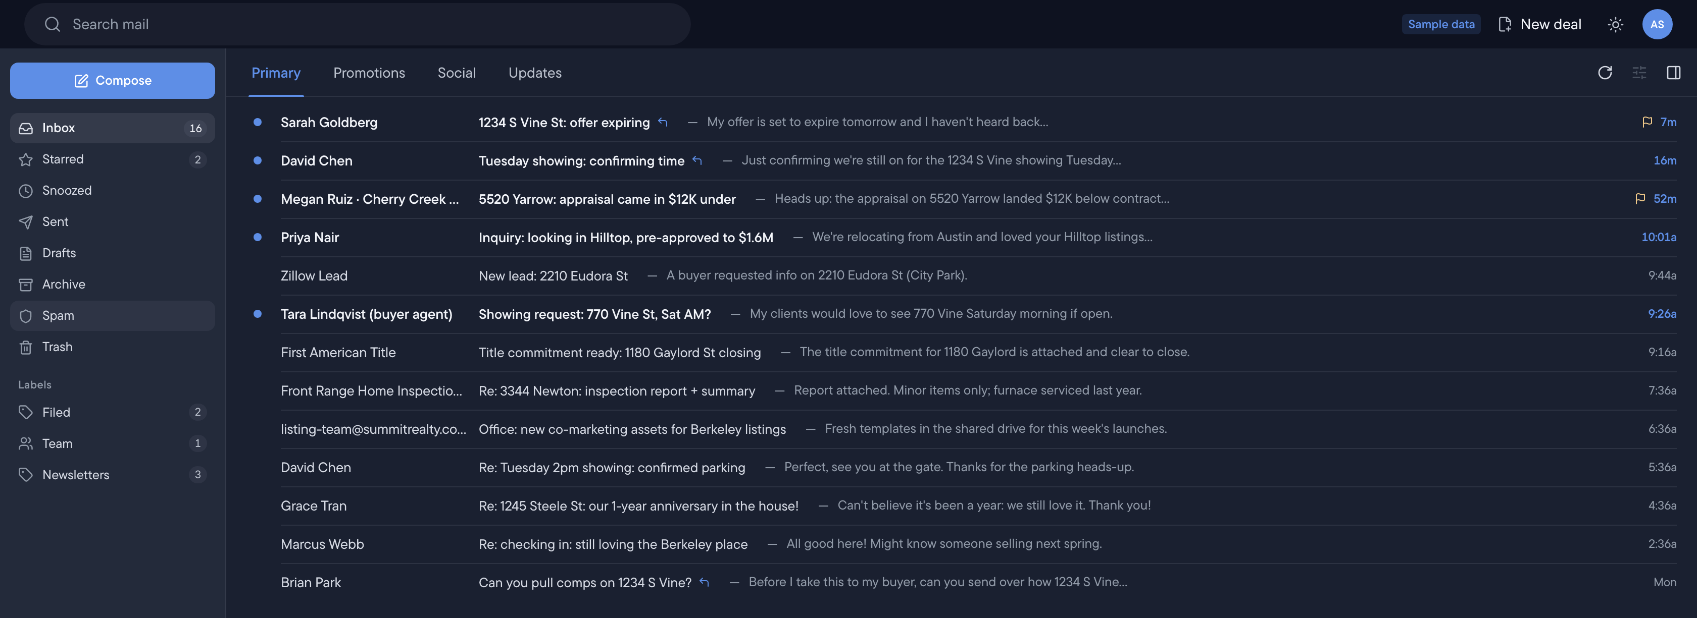Click the Inbox count badge 16
The width and height of the screenshot is (1697, 618).
[x=195, y=128]
